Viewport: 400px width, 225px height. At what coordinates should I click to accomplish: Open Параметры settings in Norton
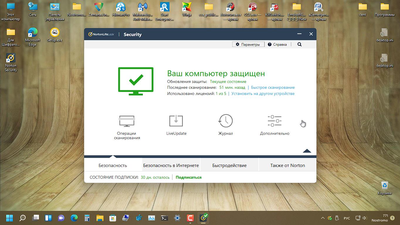tap(248, 45)
